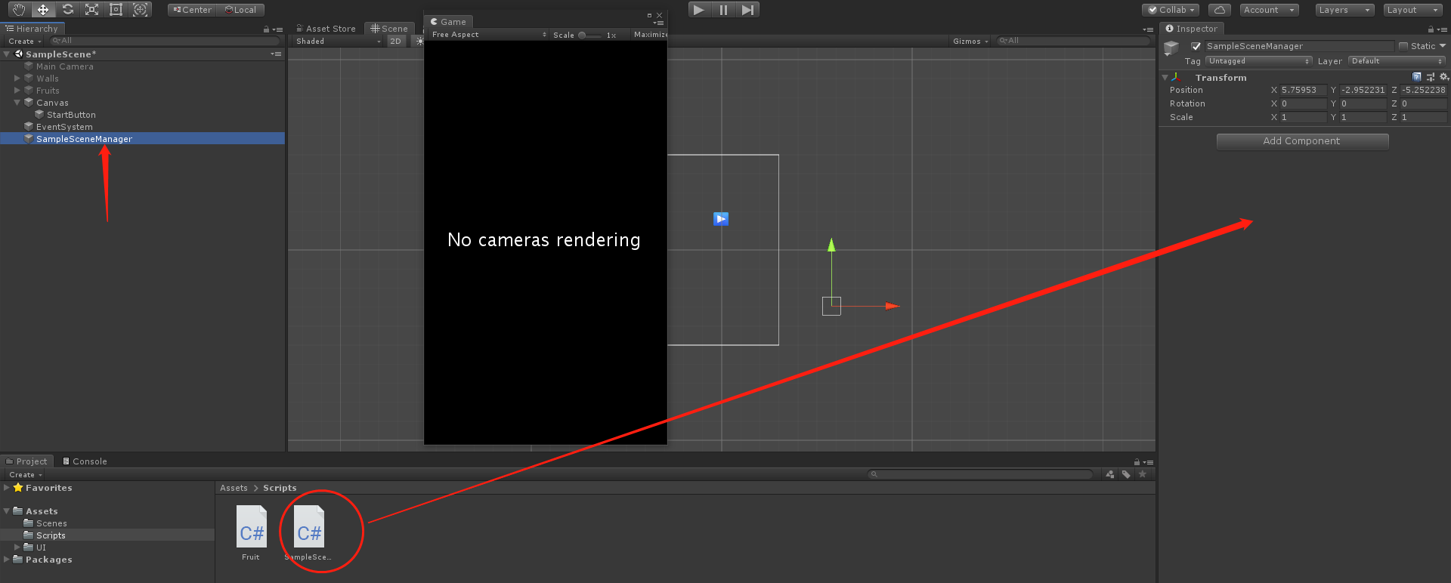The image size is (1451, 583).
Task: Switch to the Game tab
Action: (448, 22)
